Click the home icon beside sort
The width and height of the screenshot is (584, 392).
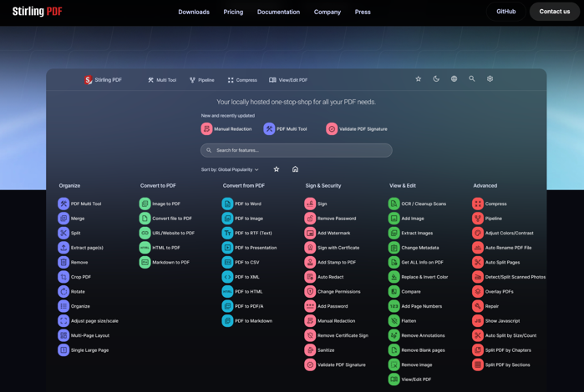click(x=296, y=169)
